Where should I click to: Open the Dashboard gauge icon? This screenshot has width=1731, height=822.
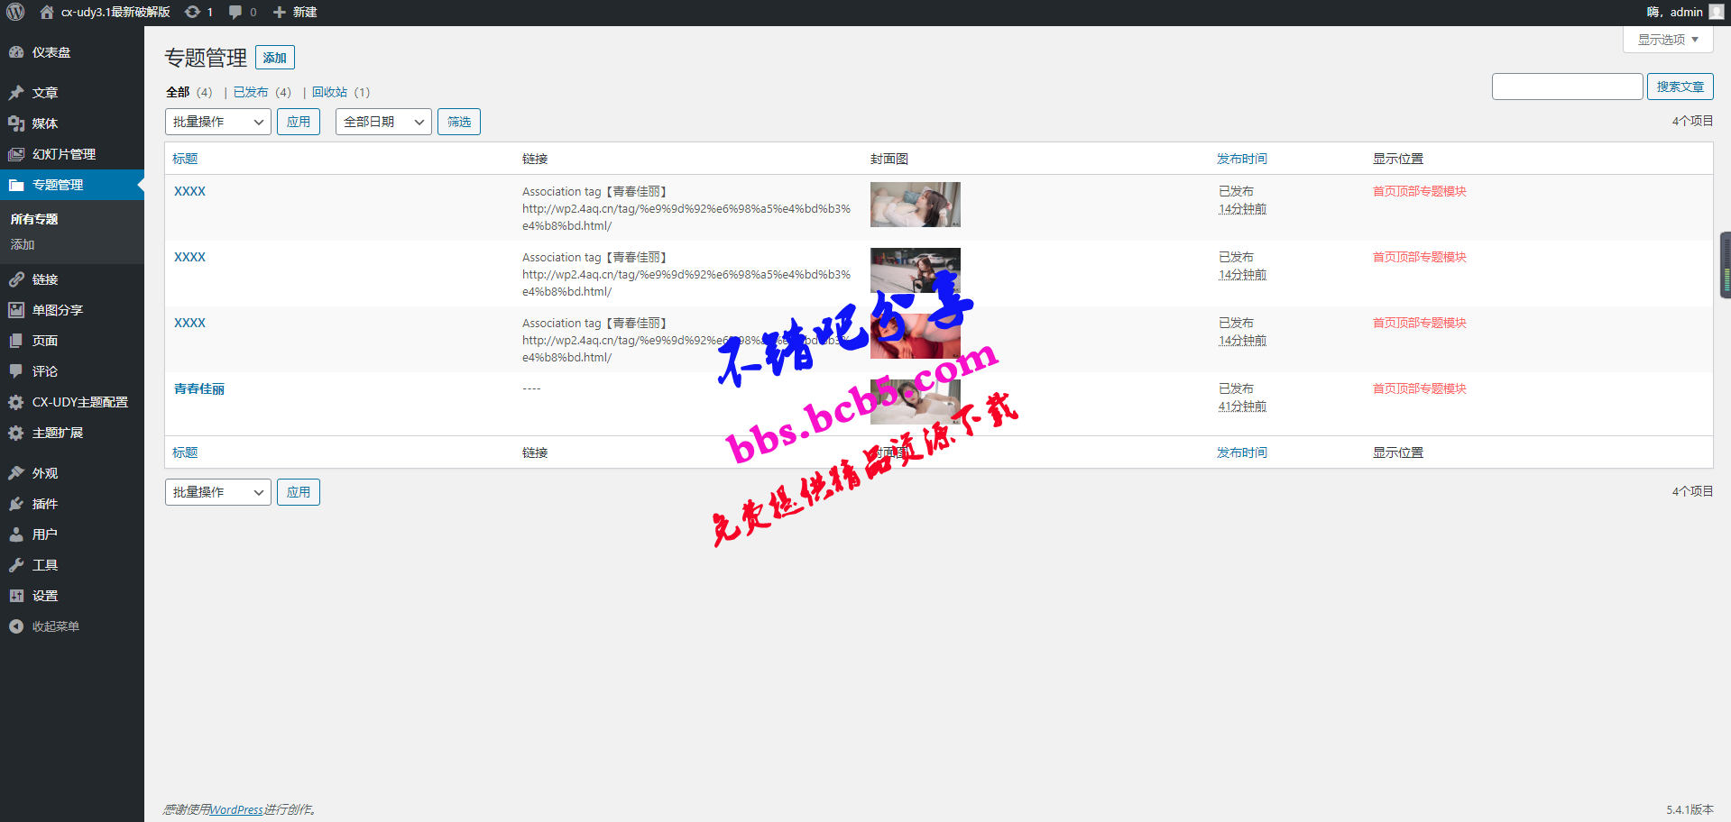click(16, 53)
